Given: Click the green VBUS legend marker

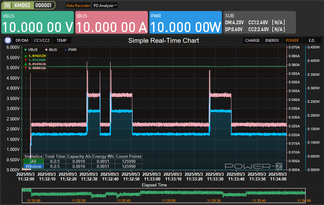Looking at the screenshot, I should coord(26,50).
